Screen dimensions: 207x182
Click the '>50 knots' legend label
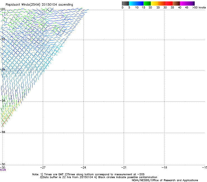pyautogui.click(x=199, y=8)
